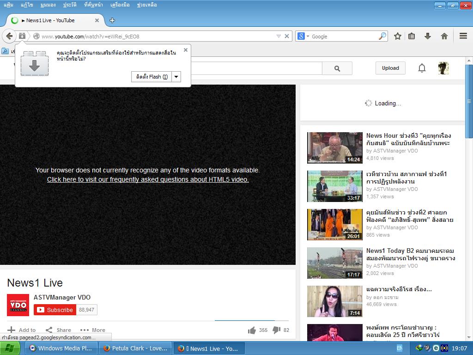Click the Add to button
The height and width of the screenshot is (355, 473).
21,330
